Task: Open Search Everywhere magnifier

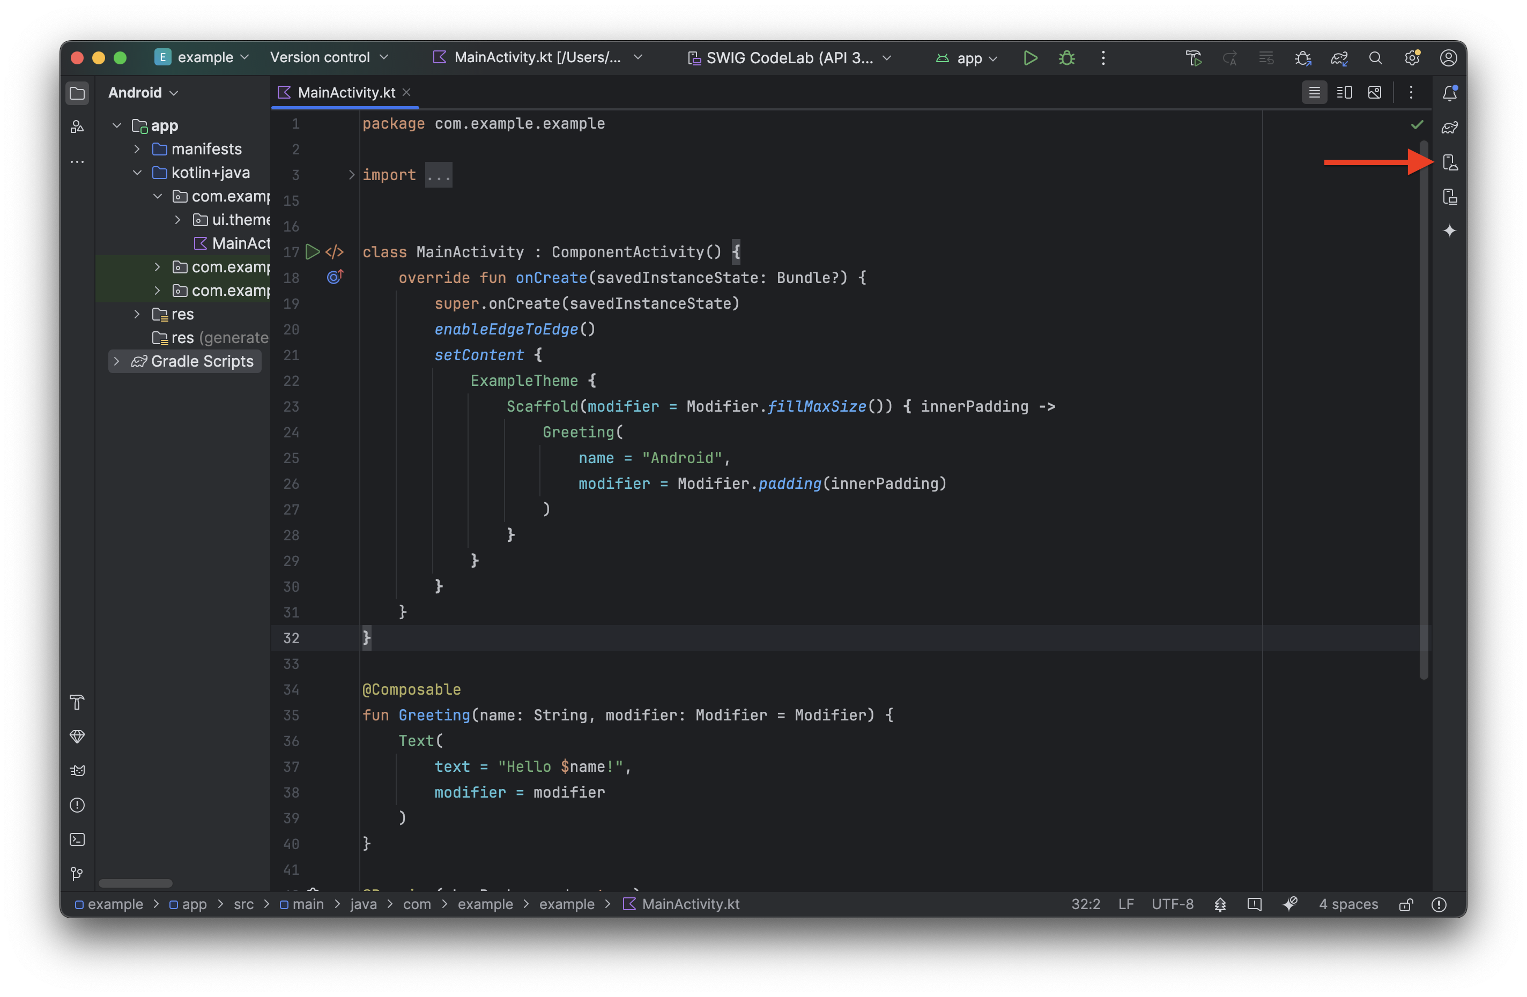Action: pos(1375,58)
